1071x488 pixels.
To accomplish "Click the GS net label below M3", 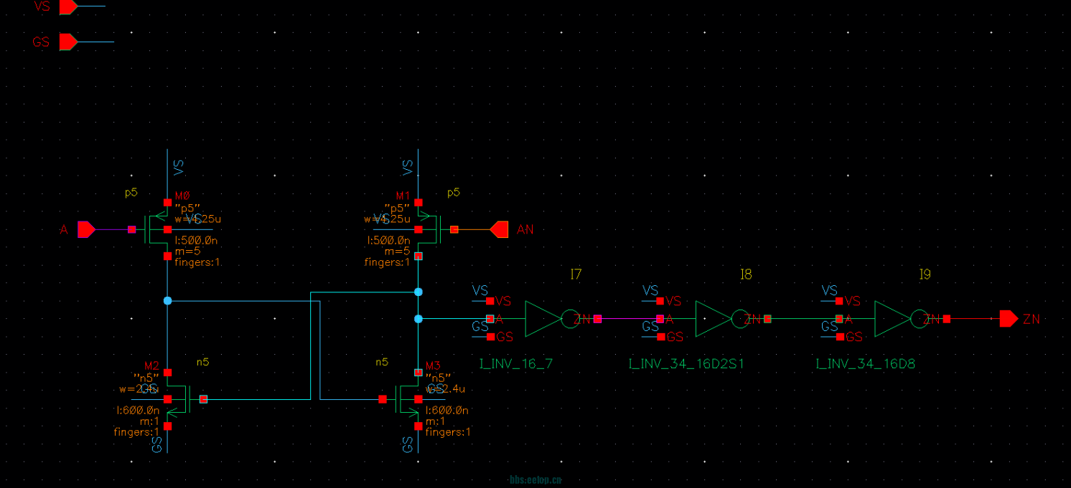I will [x=408, y=444].
